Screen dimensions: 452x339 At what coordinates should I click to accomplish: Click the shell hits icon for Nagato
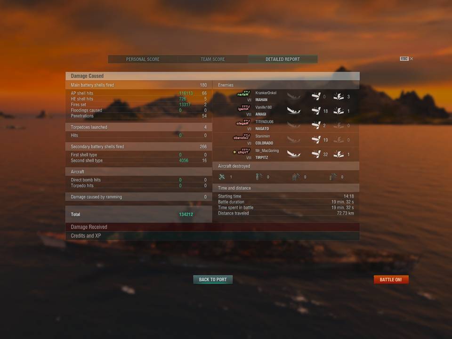coord(316,125)
